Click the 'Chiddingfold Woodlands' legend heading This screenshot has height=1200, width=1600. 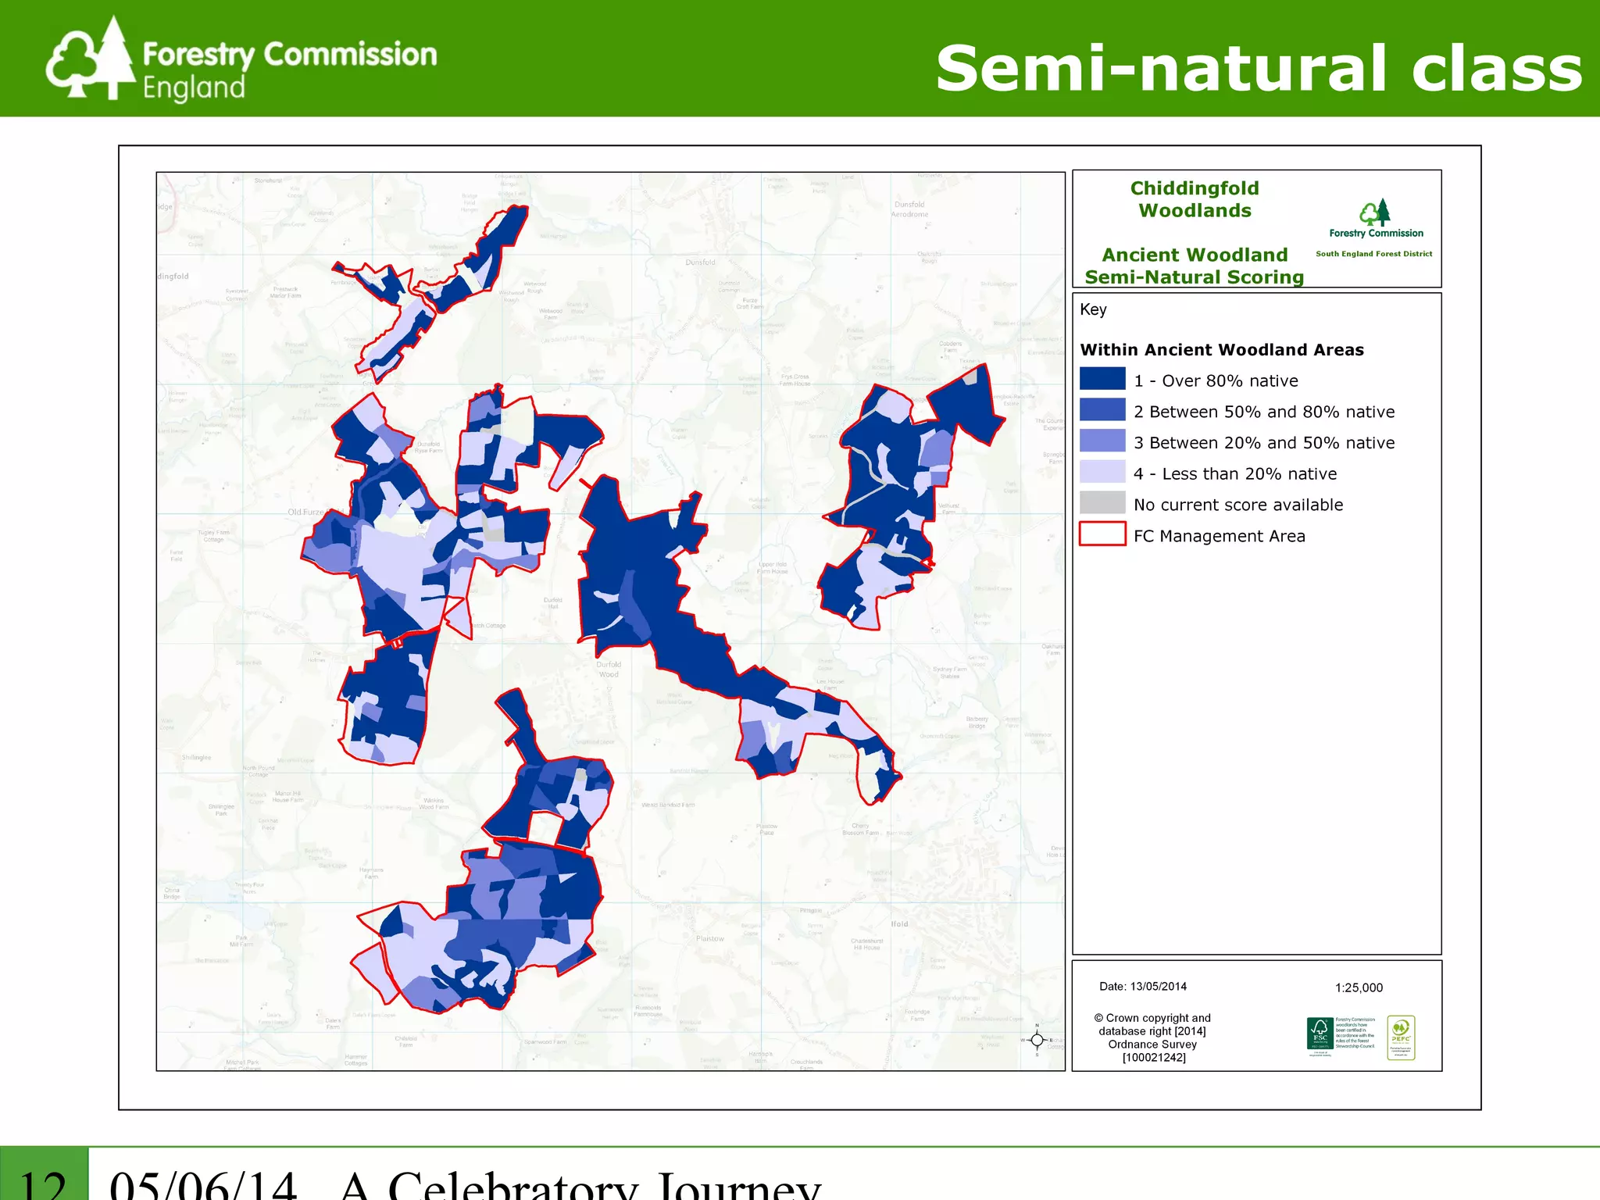(1195, 199)
